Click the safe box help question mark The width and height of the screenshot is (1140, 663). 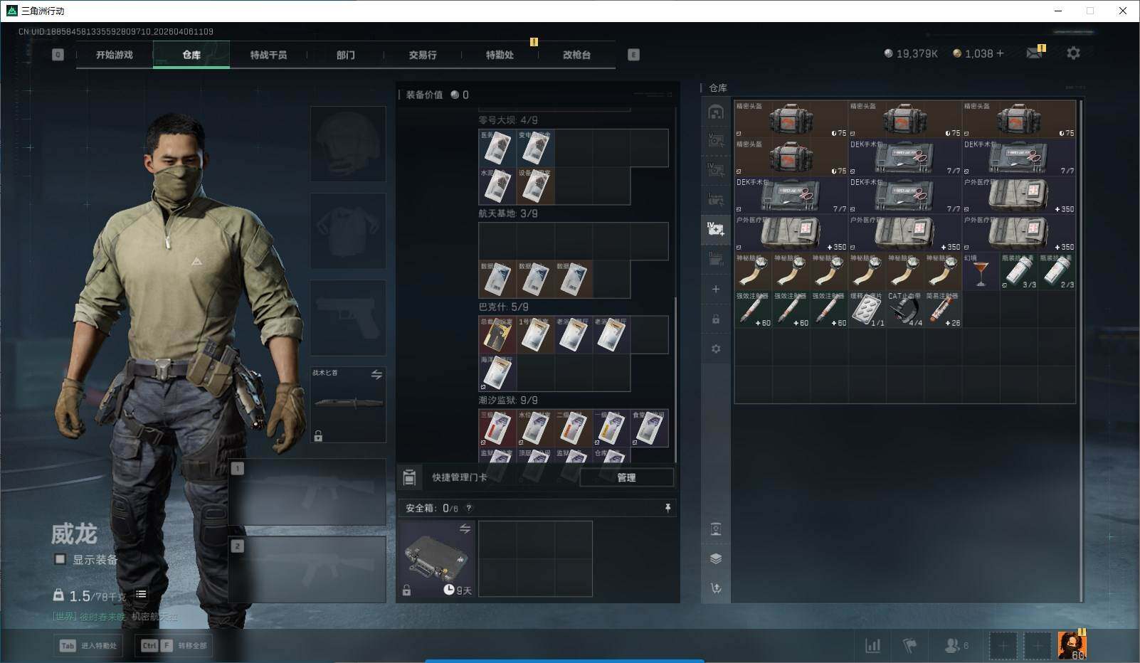point(468,509)
